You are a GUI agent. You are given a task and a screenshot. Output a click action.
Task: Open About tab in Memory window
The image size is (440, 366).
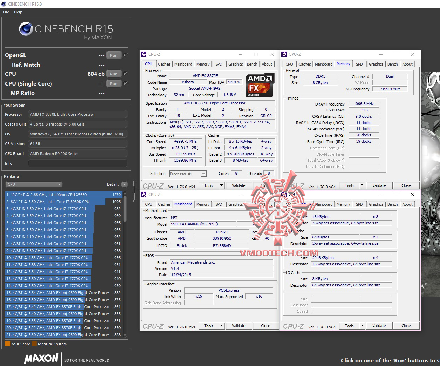pos(407,64)
